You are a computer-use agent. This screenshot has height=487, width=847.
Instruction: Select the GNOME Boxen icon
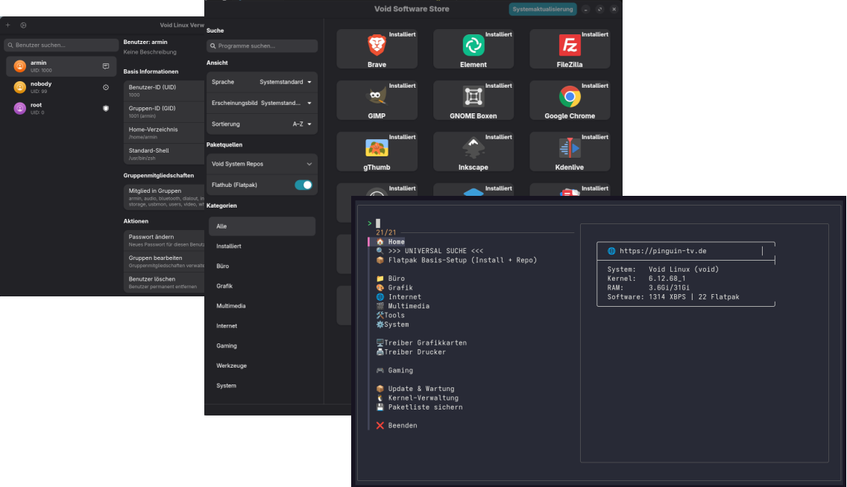pyautogui.click(x=473, y=97)
